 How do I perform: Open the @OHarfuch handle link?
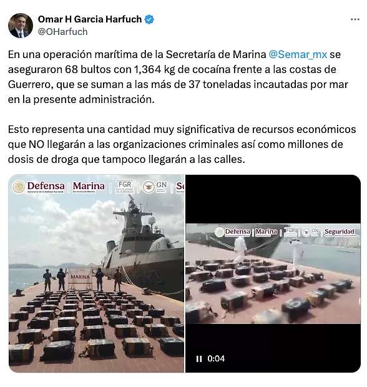[62, 32]
